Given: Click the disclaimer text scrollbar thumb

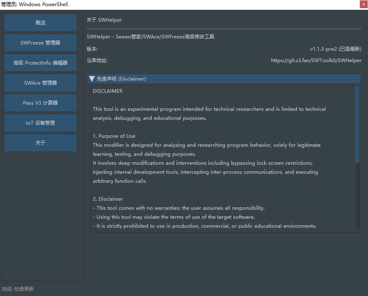Looking at the screenshot, I should (x=357, y=124).
